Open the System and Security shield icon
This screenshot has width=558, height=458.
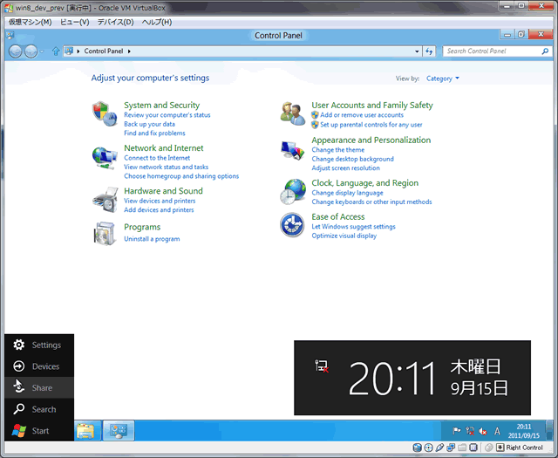click(105, 113)
